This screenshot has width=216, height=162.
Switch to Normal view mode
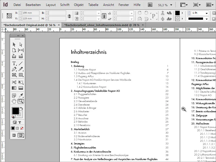[x=14, y=135]
